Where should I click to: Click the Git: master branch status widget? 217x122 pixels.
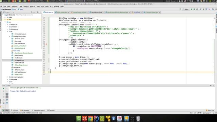206,113
